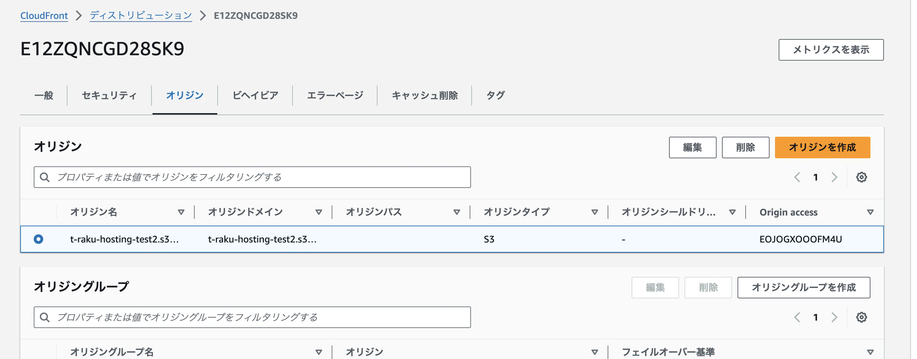The image size is (917, 359).
Task: Open the オリジン名 column sort dropdown
Action: click(181, 212)
